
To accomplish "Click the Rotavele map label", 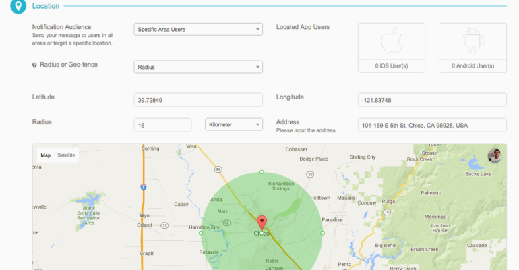I will tap(209, 252).
